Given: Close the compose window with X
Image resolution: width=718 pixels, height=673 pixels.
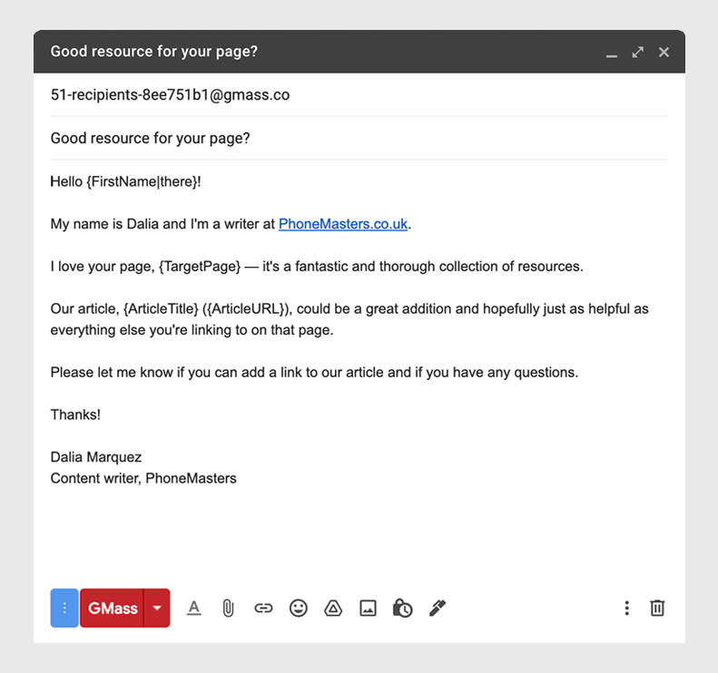Looking at the screenshot, I should click(664, 53).
